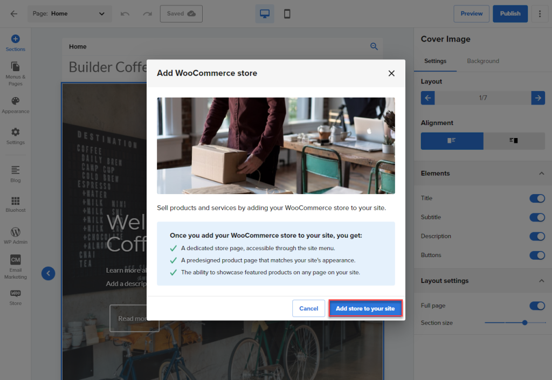Viewport: 552px width, 380px height.
Task: Open the Appearance palette settings
Action: pyautogui.click(x=16, y=106)
